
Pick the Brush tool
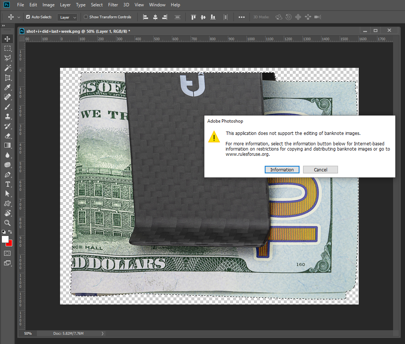[7, 106]
